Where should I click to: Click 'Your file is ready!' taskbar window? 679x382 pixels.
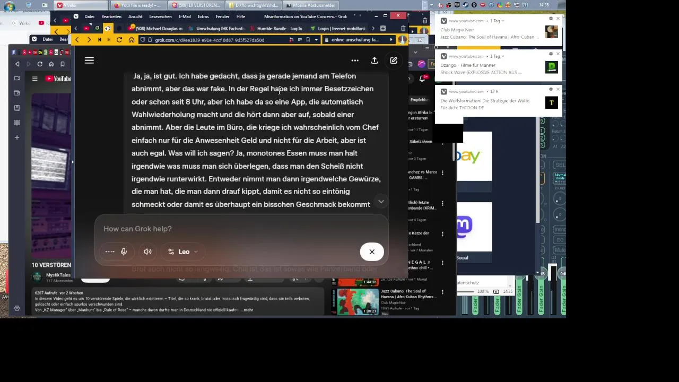(x=139, y=5)
